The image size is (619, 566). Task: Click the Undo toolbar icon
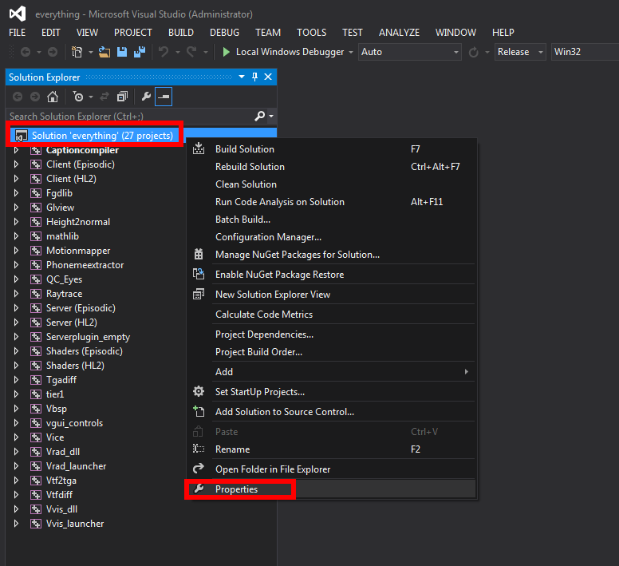(163, 52)
